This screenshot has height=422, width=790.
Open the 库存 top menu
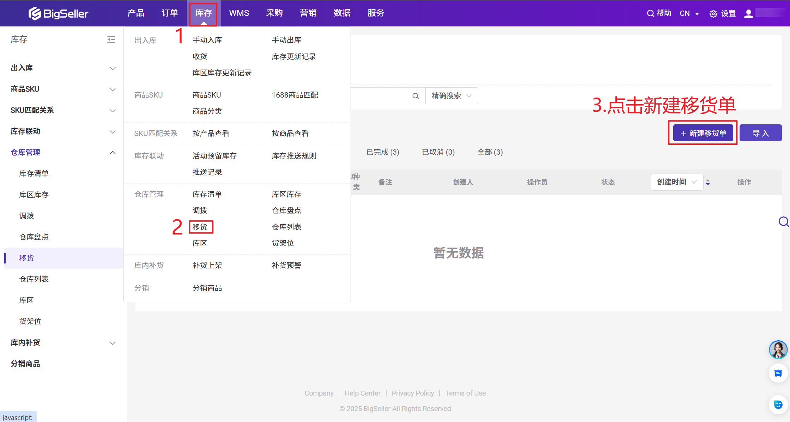tap(203, 13)
